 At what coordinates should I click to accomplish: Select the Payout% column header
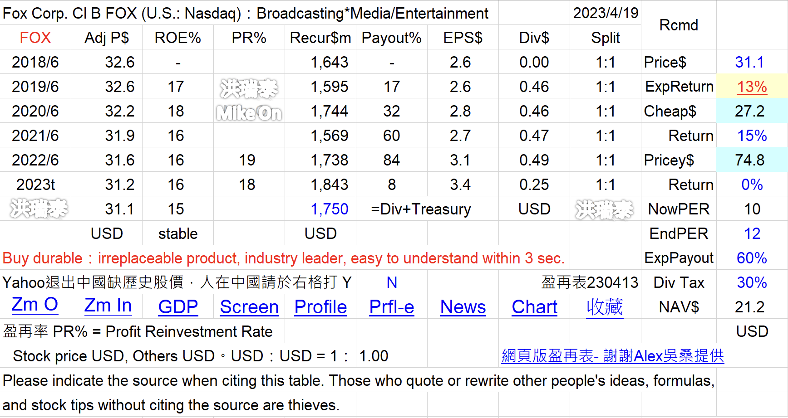coord(392,38)
